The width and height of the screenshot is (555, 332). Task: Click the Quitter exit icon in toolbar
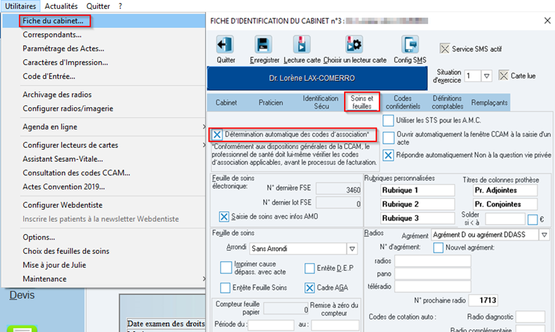coord(225,45)
